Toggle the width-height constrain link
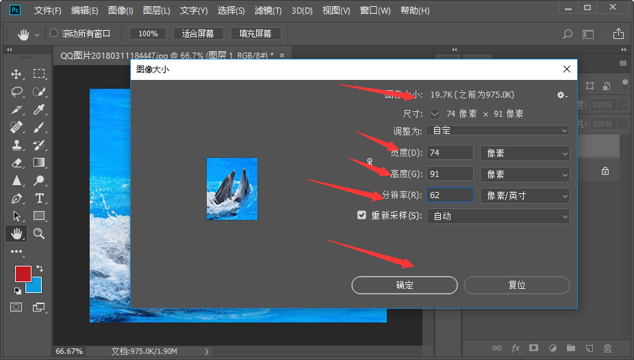Screen dimensions: 634x360 (x=370, y=163)
